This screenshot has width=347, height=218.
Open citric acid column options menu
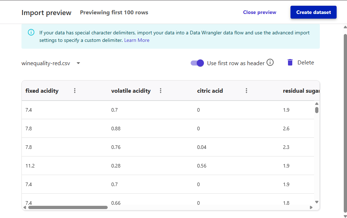[246, 91]
